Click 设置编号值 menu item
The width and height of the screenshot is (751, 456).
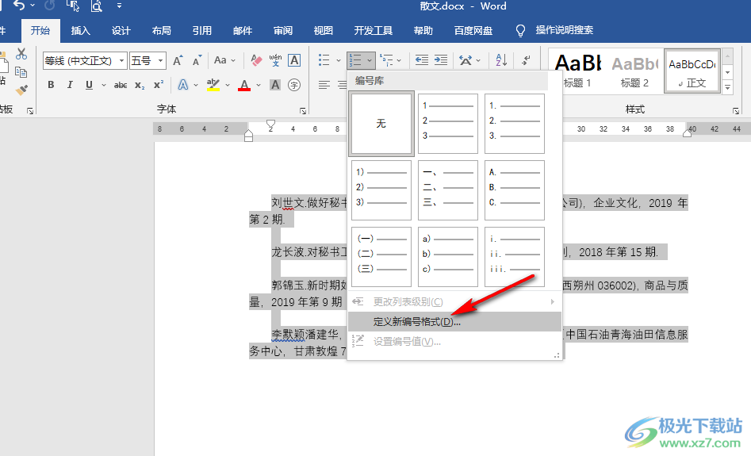point(454,342)
